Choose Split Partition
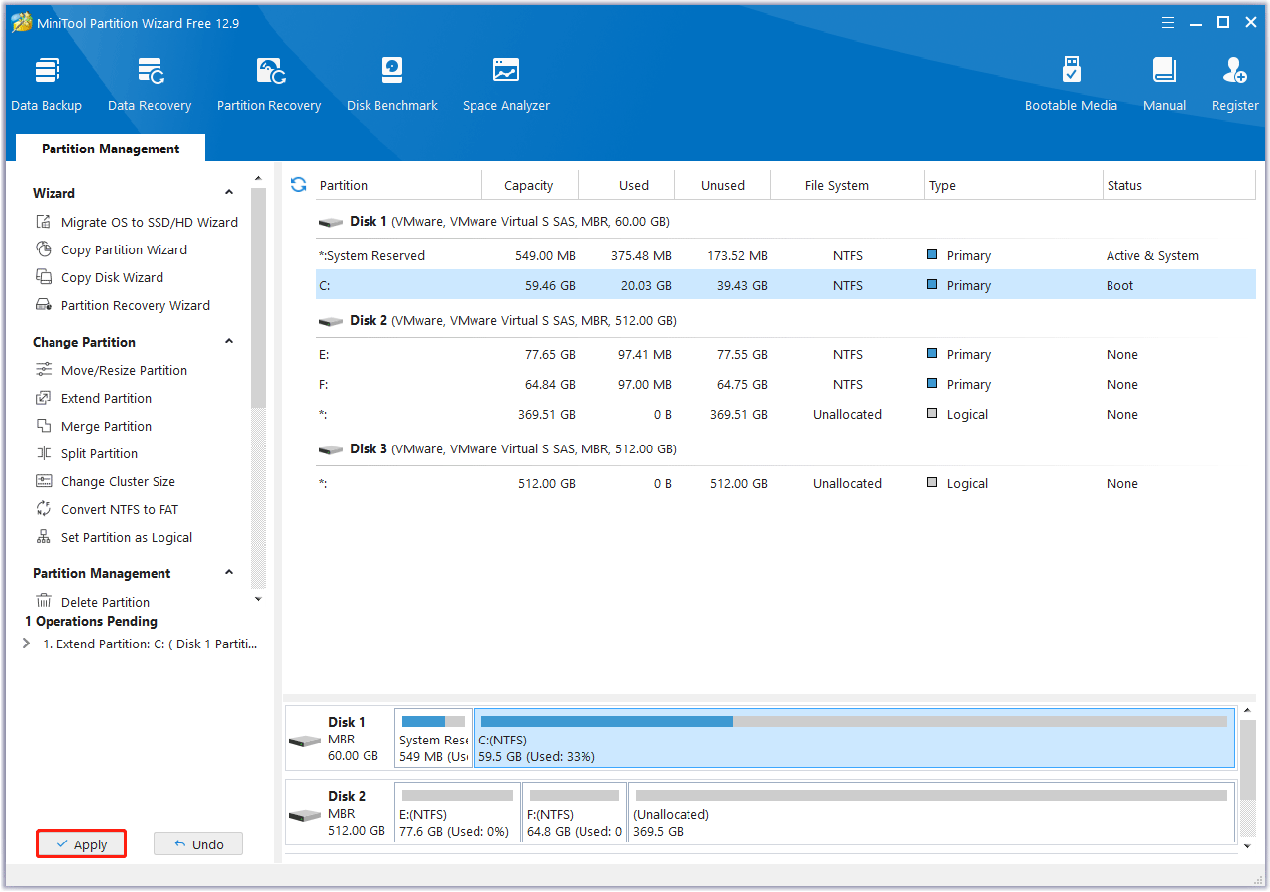 click(x=86, y=453)
